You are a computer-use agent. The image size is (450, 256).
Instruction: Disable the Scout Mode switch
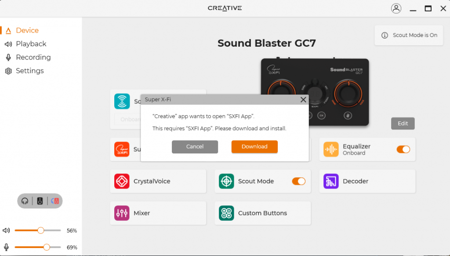[298, 181]
